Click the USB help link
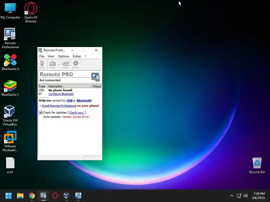Screen dimensions: 270x202 point(70,100)
